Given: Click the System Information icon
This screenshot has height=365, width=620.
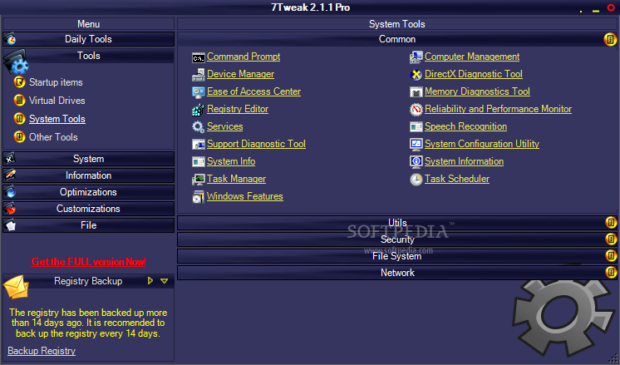Looking at the screenshot, I should point(416,162).
